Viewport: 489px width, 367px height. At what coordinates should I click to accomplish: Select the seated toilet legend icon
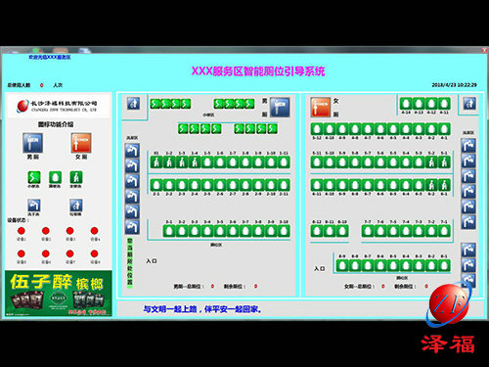tap(76, 178)
